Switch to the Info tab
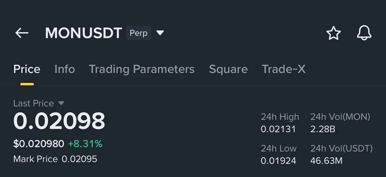 coord(65,69)
